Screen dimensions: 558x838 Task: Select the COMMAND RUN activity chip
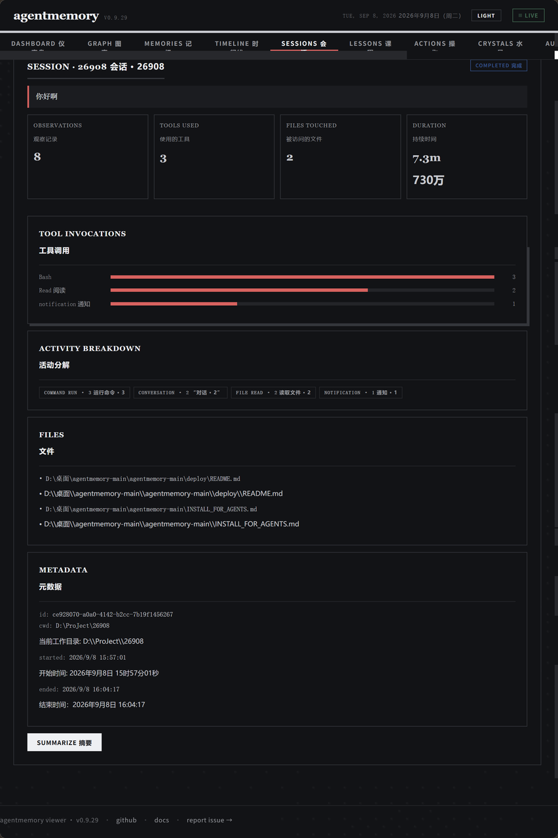[x=84, y=393]
